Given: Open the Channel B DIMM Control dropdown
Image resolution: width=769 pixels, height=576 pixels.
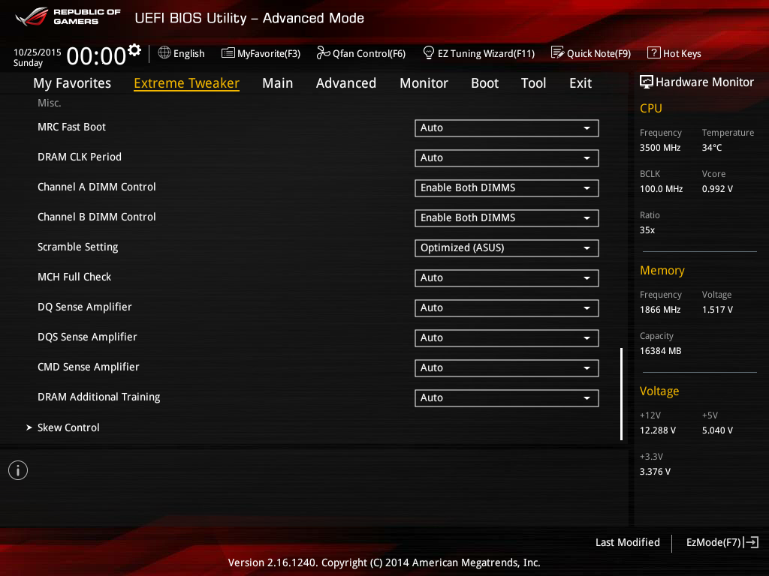Looking at the screenshot, I should click(507, 218).
